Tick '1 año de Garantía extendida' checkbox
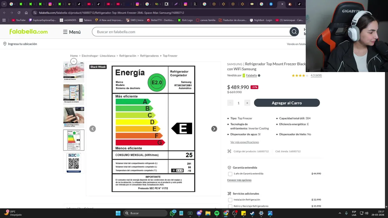This screenshot has height=218, width=388. (x=230, y=174)
